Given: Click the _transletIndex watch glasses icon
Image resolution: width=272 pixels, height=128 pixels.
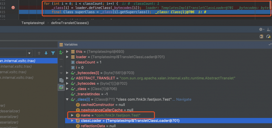Looking at the screenshot, I should (73, 94).
